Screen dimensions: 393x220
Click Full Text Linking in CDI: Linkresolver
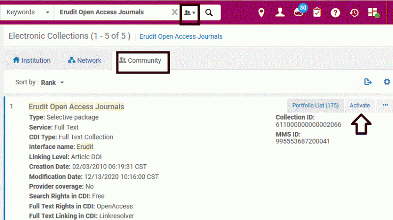[82, 216]
